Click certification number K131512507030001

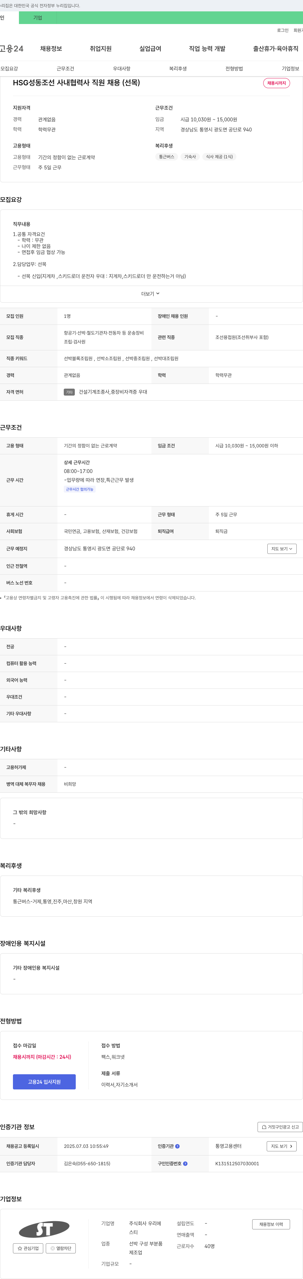(x=237, y=1163)
